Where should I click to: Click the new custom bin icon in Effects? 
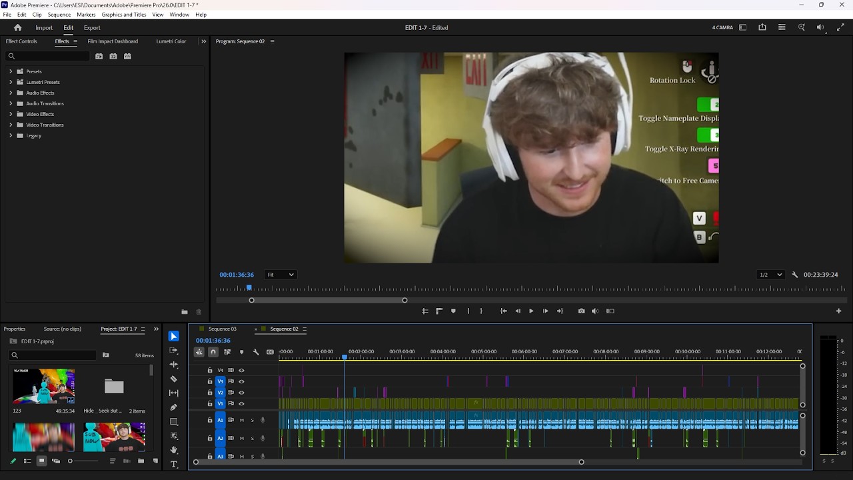coord(185,312)
